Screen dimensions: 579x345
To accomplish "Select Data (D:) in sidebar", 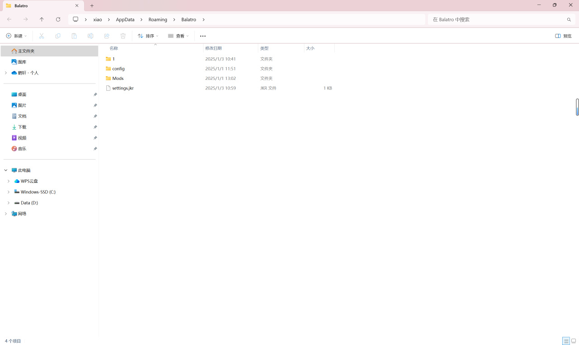I will tap(29, 203).
